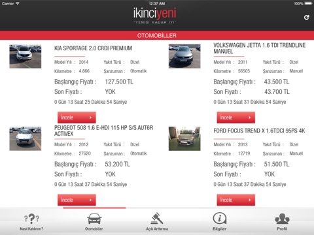This screenshot has width=314, height=235.
Task: Select the Otomobiller tab label
Action: point(94,229)
